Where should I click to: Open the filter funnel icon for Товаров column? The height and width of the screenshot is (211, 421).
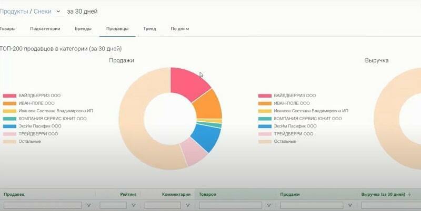[269, 205]
